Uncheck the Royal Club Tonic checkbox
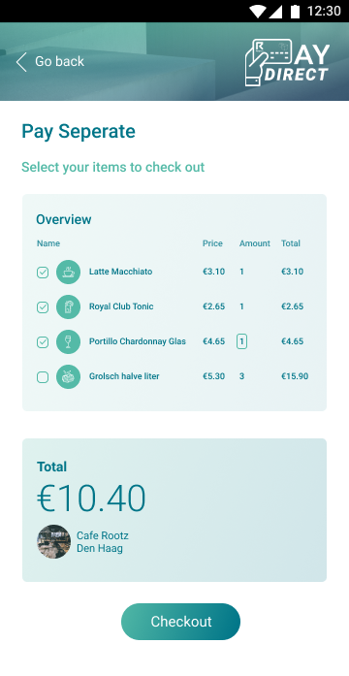 tap(43, 307)
